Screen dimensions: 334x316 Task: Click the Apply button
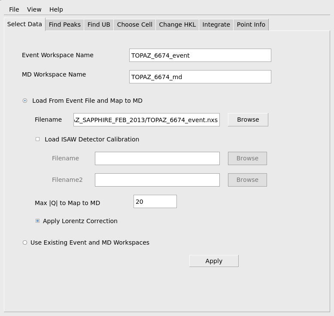[214, 261]
